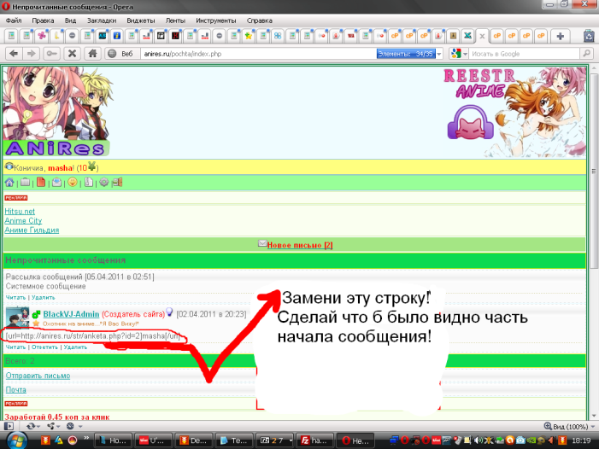Switch to the yellow star tab
599x449 pixels.
[249, 36]
